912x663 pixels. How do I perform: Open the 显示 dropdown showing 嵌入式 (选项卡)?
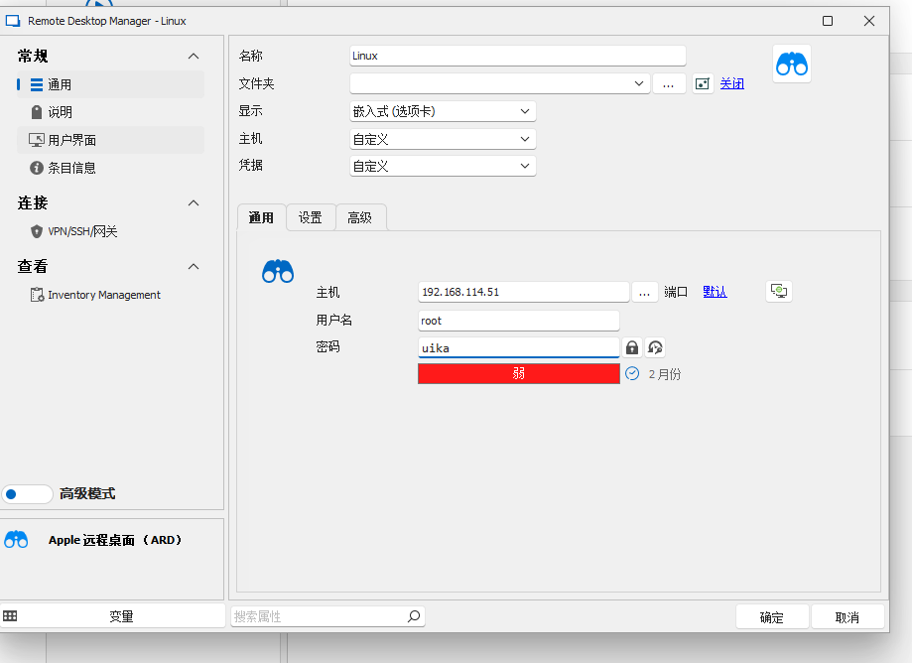tap(443, 111)
